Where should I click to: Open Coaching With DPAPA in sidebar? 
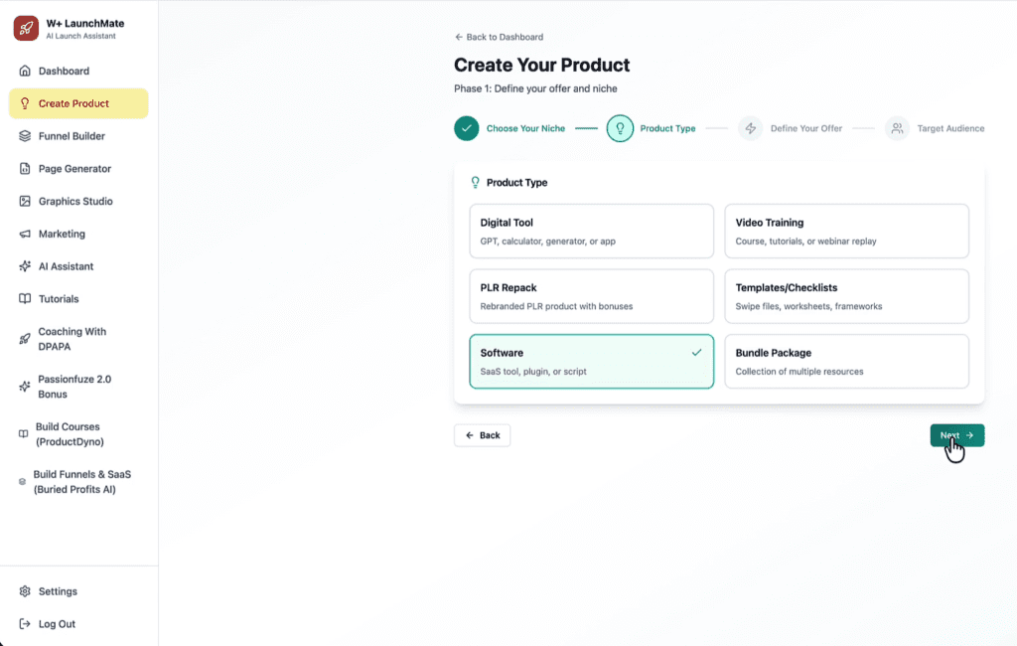tap(72, 339)
